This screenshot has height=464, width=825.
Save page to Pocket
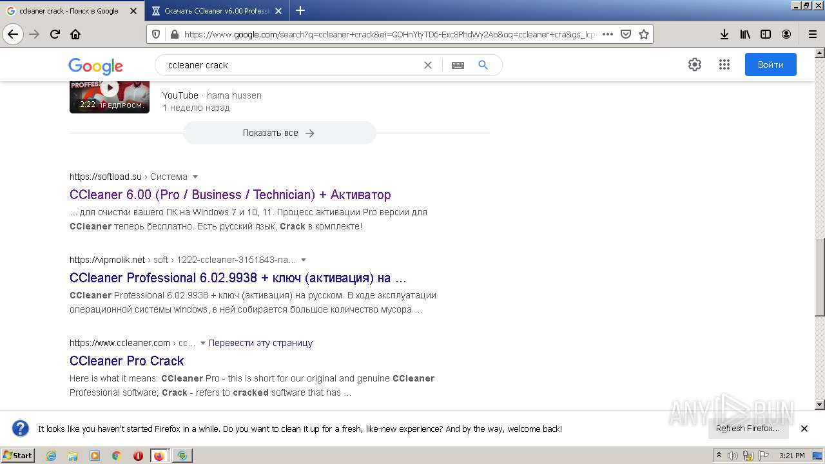pyautogui.click(x=625, y=34)
